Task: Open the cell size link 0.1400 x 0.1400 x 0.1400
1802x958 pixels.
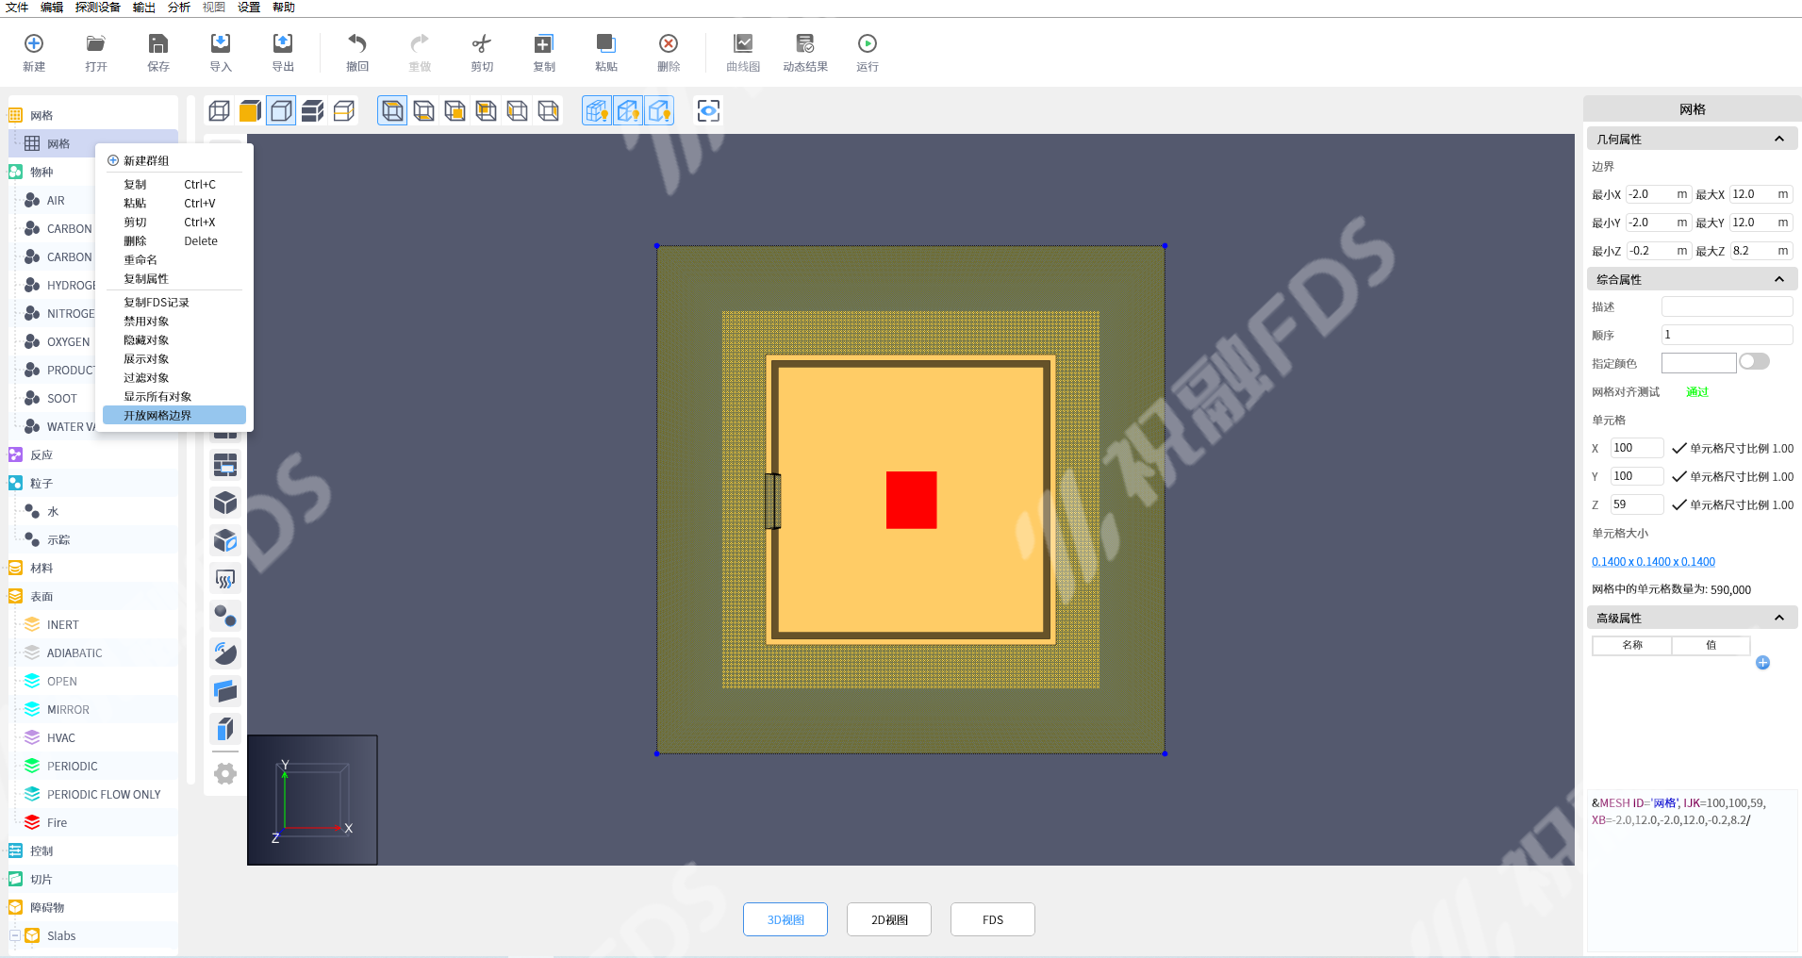Action: 1653,562
